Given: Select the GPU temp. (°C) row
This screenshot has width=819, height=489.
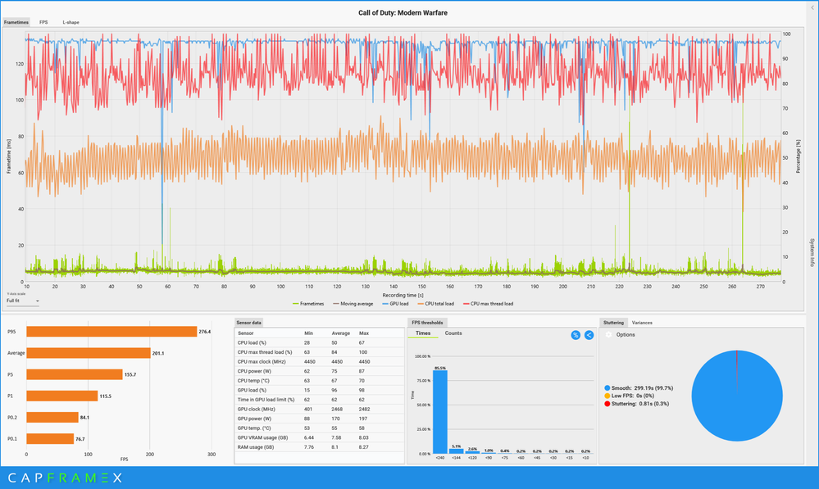Looking at the screenshot, I should 319,428.
